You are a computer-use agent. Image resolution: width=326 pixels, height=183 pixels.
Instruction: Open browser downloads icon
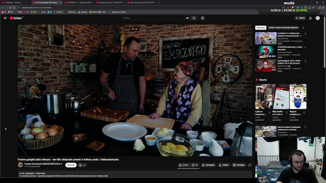309,8
